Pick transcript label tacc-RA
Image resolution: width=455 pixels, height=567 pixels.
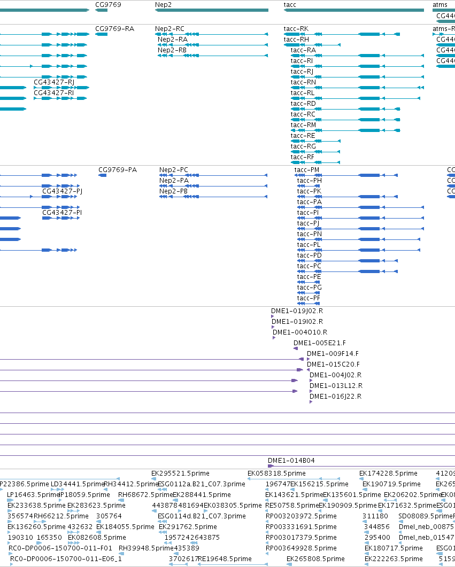(x=303, y=50)
